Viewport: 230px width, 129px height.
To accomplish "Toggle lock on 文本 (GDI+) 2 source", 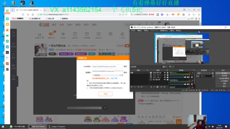I will pyautogui.click(x=168, y=75).
